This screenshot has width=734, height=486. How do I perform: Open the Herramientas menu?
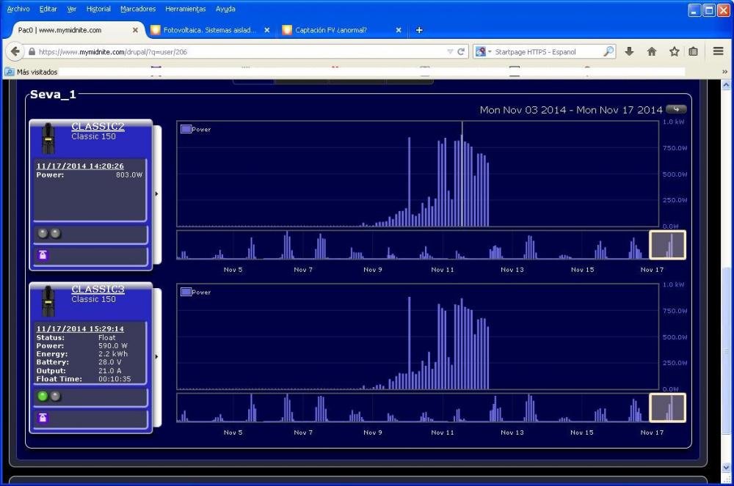(186, 9)
